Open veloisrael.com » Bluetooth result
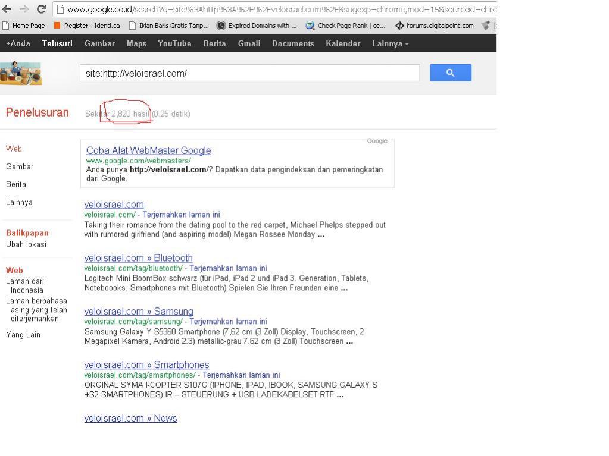 tap(138, 258)
